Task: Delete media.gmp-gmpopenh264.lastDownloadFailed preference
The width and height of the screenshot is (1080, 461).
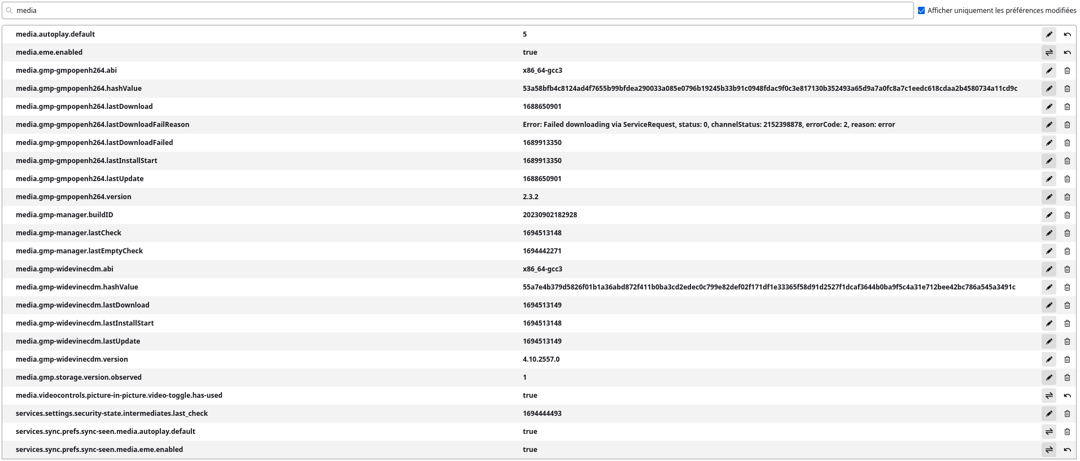Action: (x=1067, y=143)
